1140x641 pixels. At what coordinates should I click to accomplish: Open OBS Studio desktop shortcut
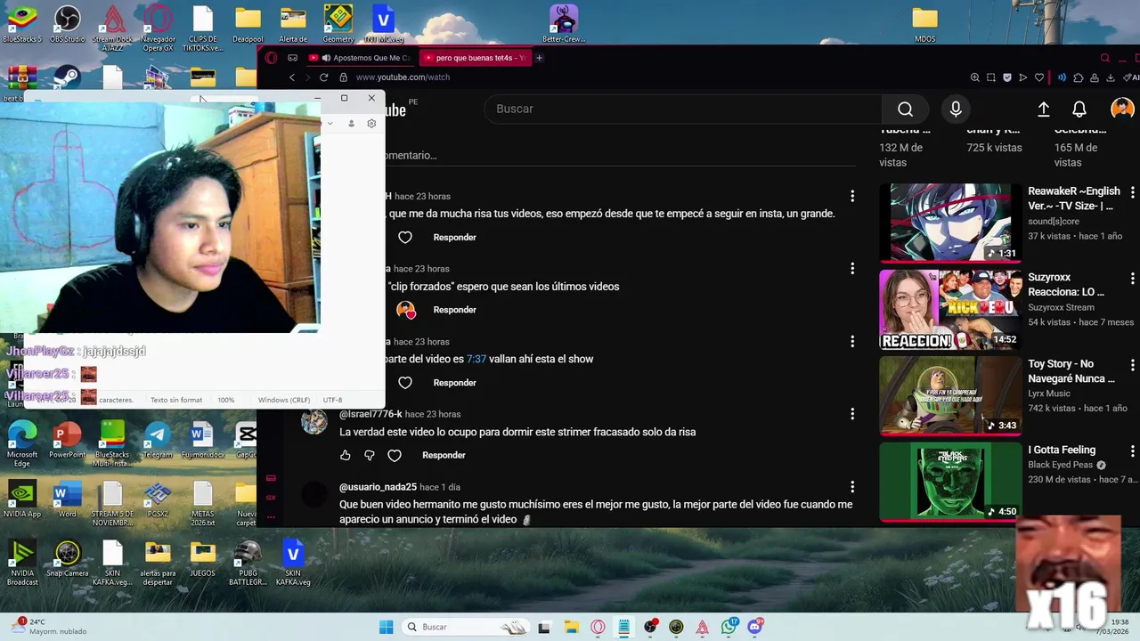point(68,24)
